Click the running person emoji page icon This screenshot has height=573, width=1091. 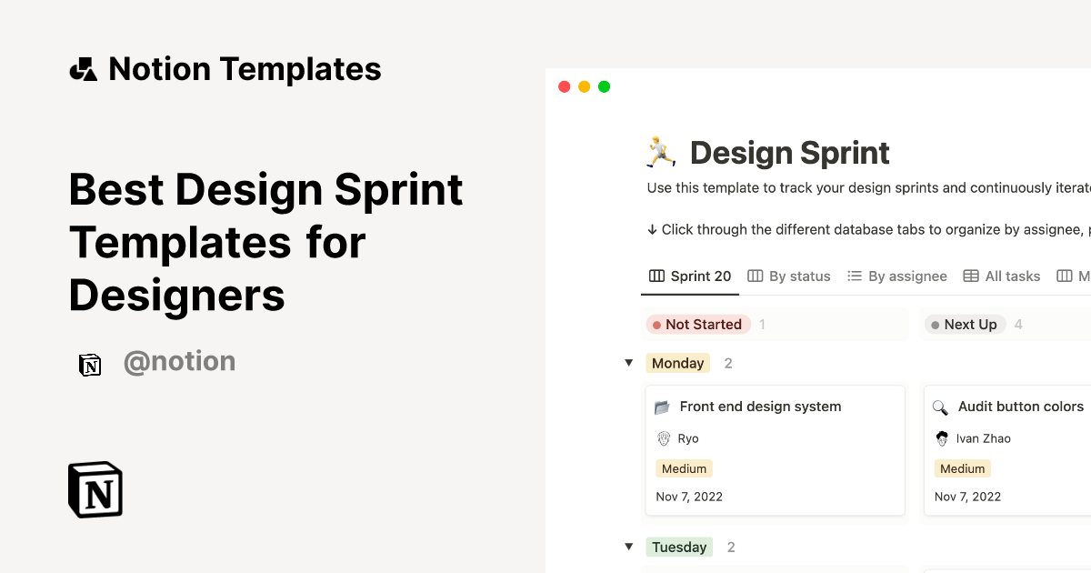[x=661, y=152]
